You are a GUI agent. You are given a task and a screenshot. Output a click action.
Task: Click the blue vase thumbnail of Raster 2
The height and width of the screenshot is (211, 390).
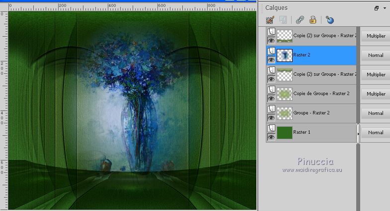pos(285,55)
